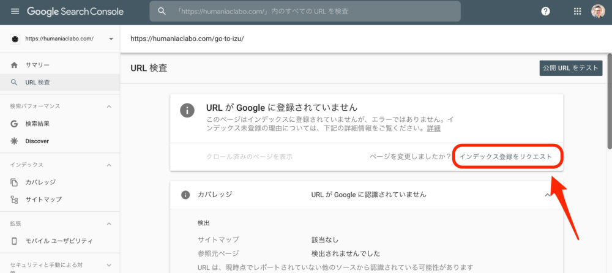Open the Help question mark icon
The image size is (612, 273).
(x=545, y=12)
